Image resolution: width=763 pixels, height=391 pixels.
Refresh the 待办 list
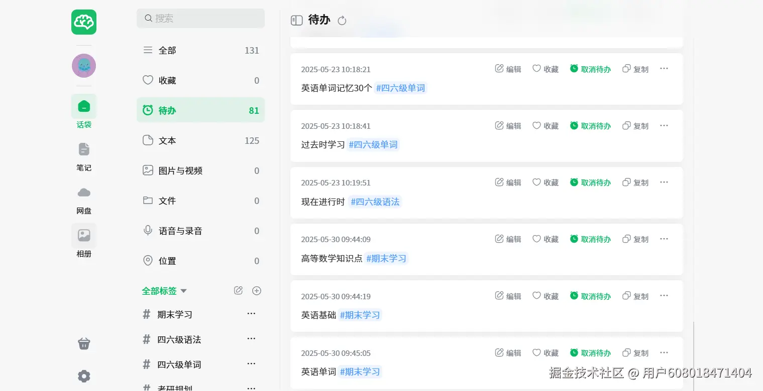(342, 21)
